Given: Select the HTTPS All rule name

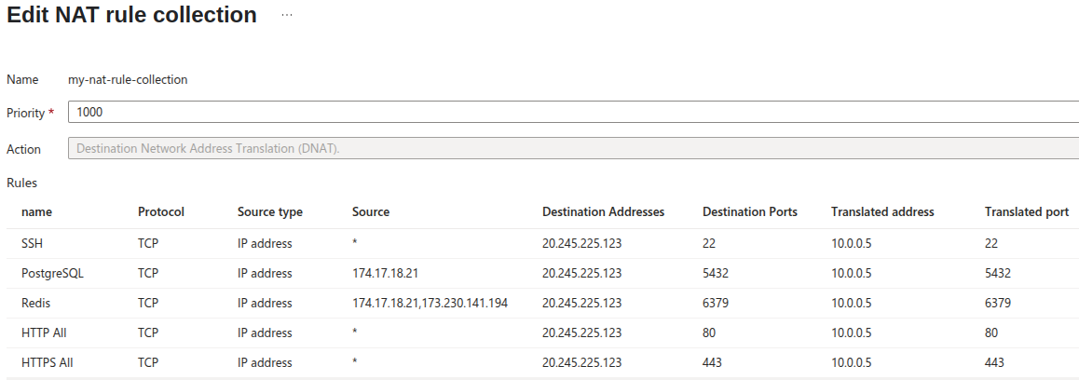Looking at the screenshot, I should [47, 362].
